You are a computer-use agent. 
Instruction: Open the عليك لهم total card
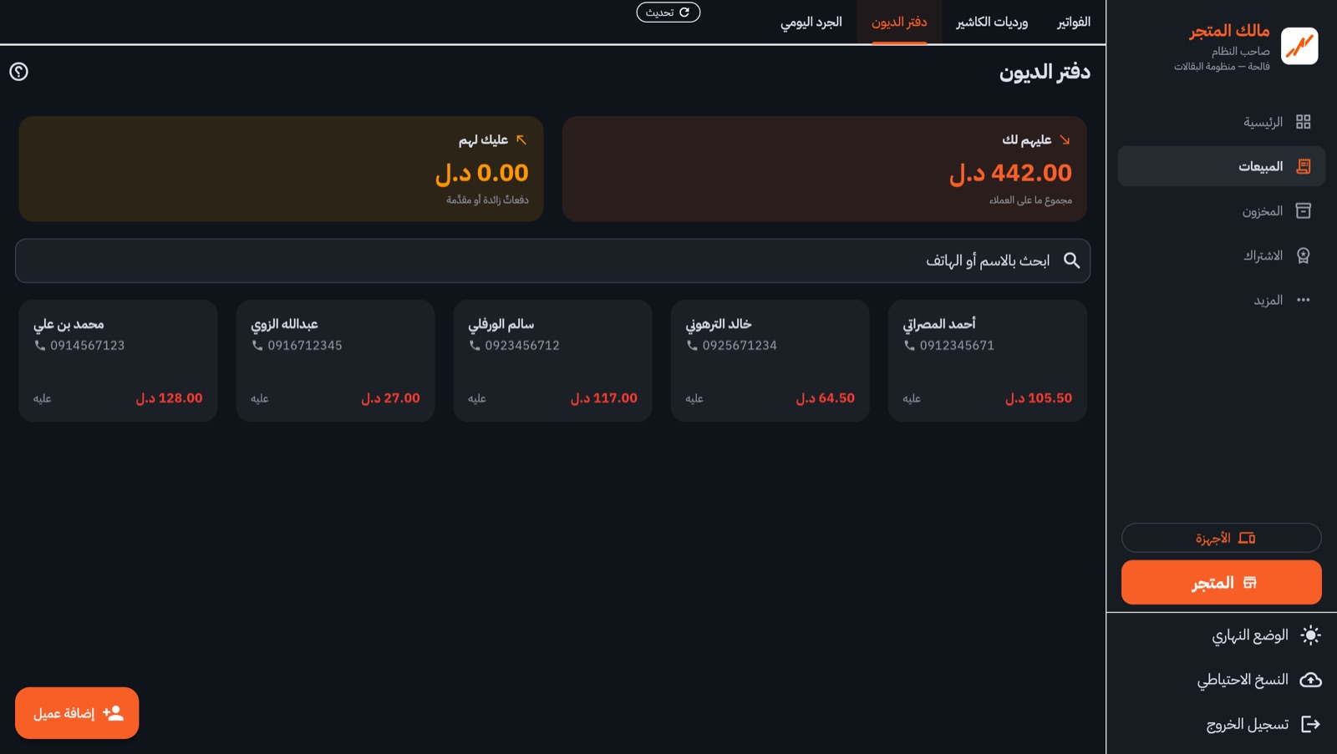click(x=281, y=169)
